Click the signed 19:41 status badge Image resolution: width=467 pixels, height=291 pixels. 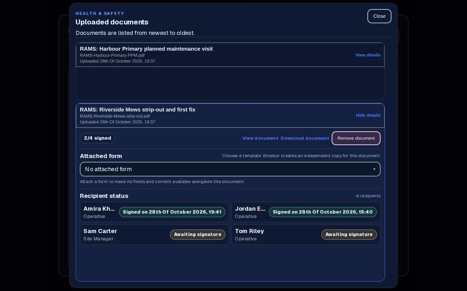coord(172,212)
